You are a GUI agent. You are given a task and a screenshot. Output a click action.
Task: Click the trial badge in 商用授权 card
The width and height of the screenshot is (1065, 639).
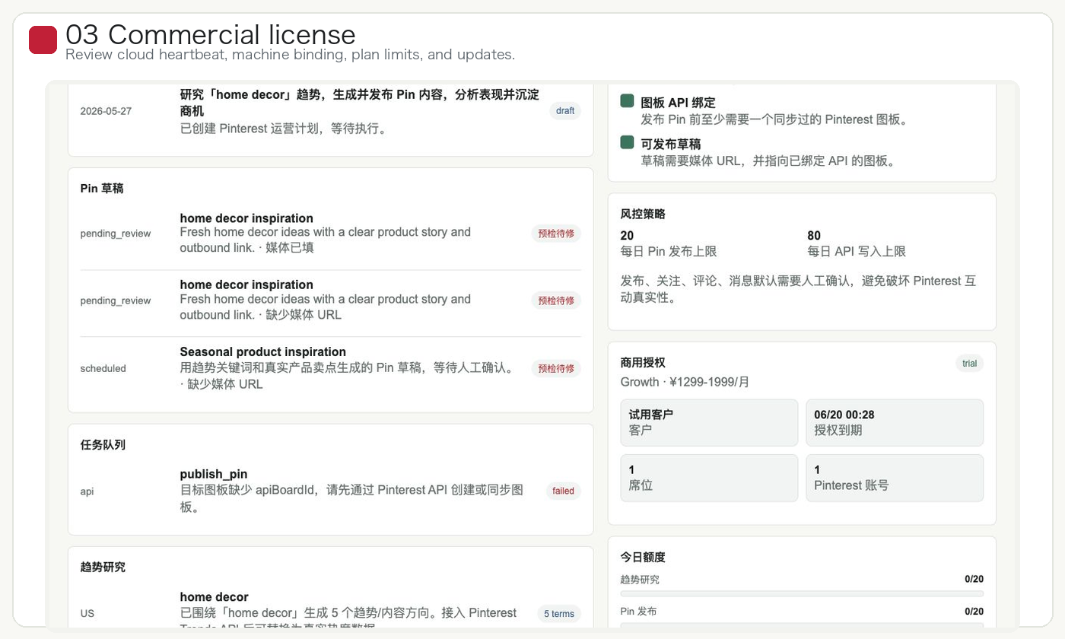[x=969, y=363]
